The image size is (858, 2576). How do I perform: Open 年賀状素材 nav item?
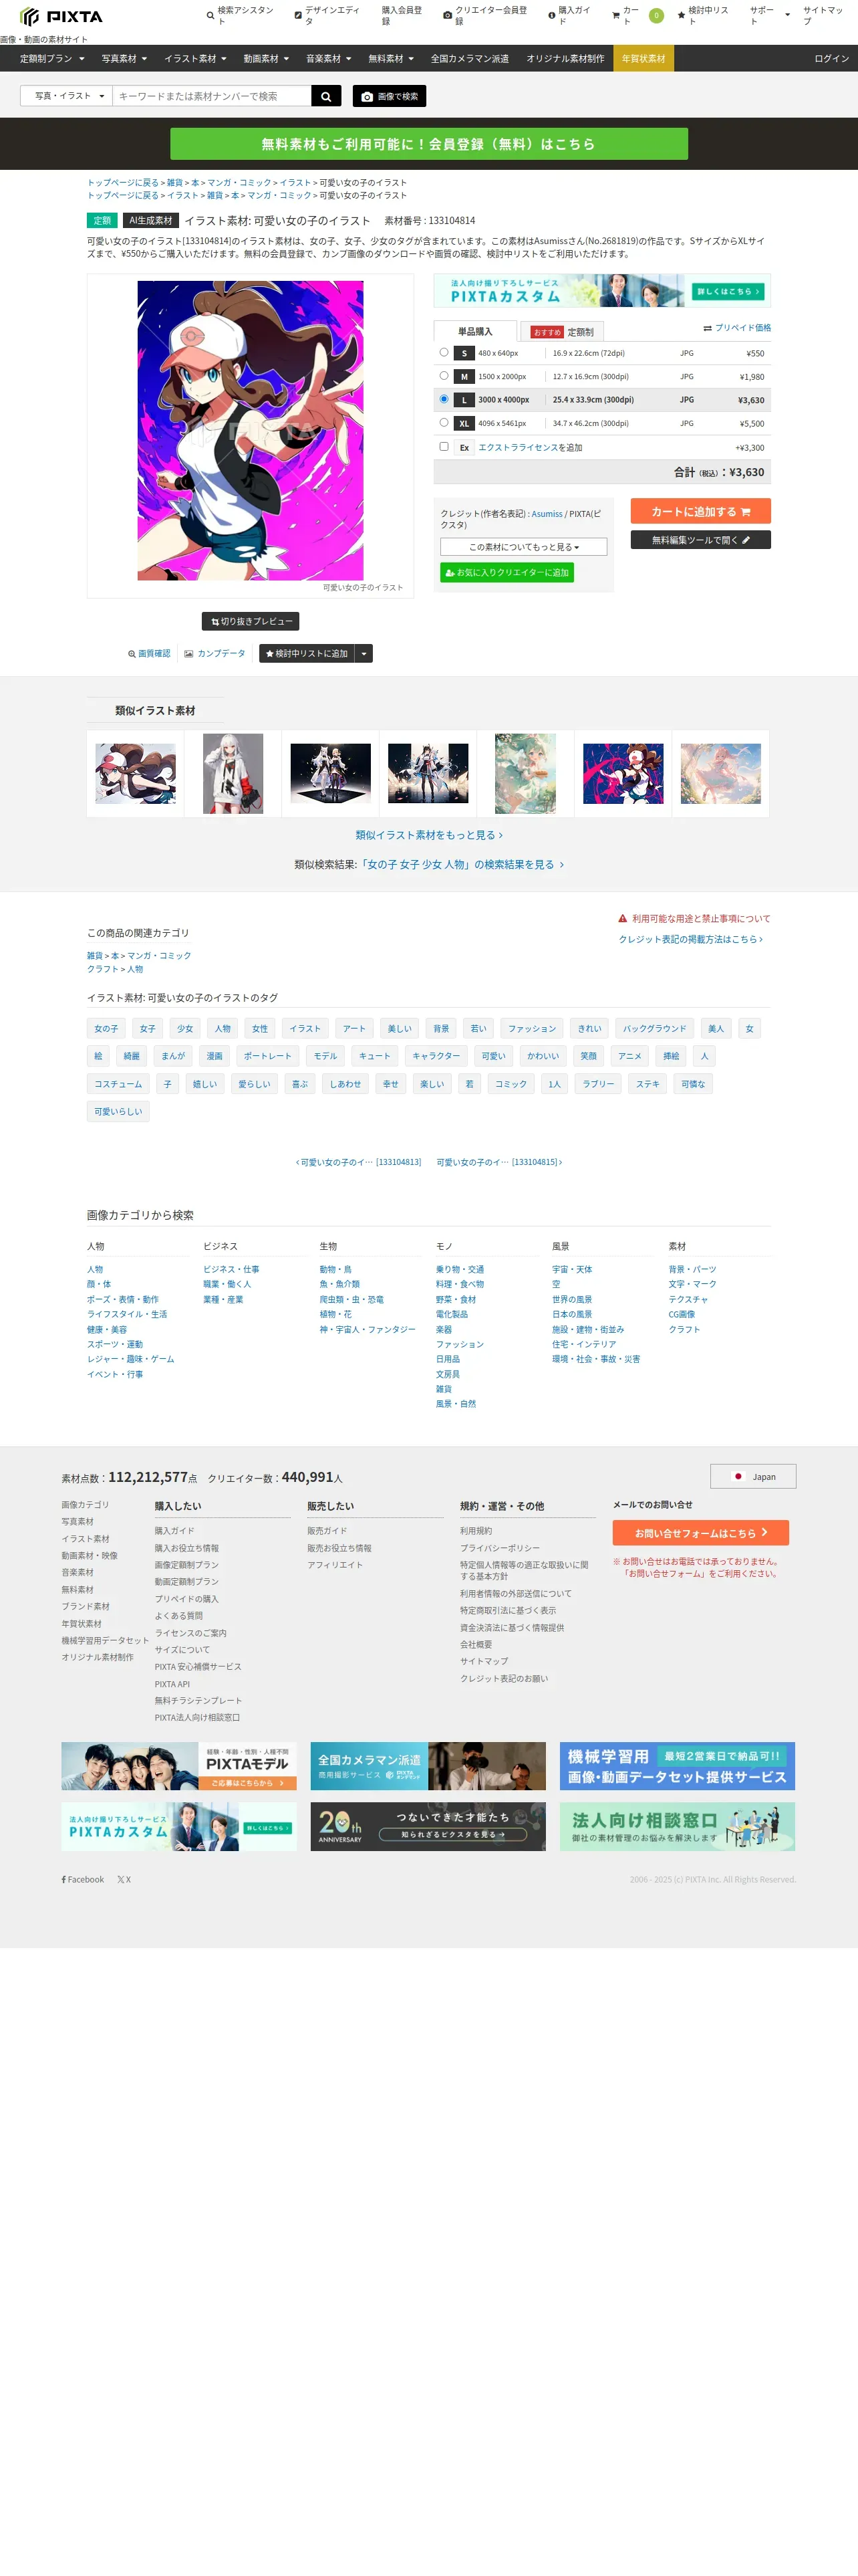[643, 59]
